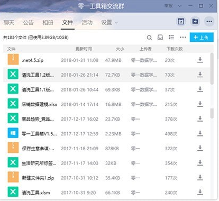This screenshot has width=219, height=201.
Task: Click the 2018-01-26 21:14 timestamp
Action: point(80,75)
